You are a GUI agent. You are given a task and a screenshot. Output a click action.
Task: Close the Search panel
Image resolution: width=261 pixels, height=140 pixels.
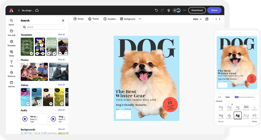point(63,21)
